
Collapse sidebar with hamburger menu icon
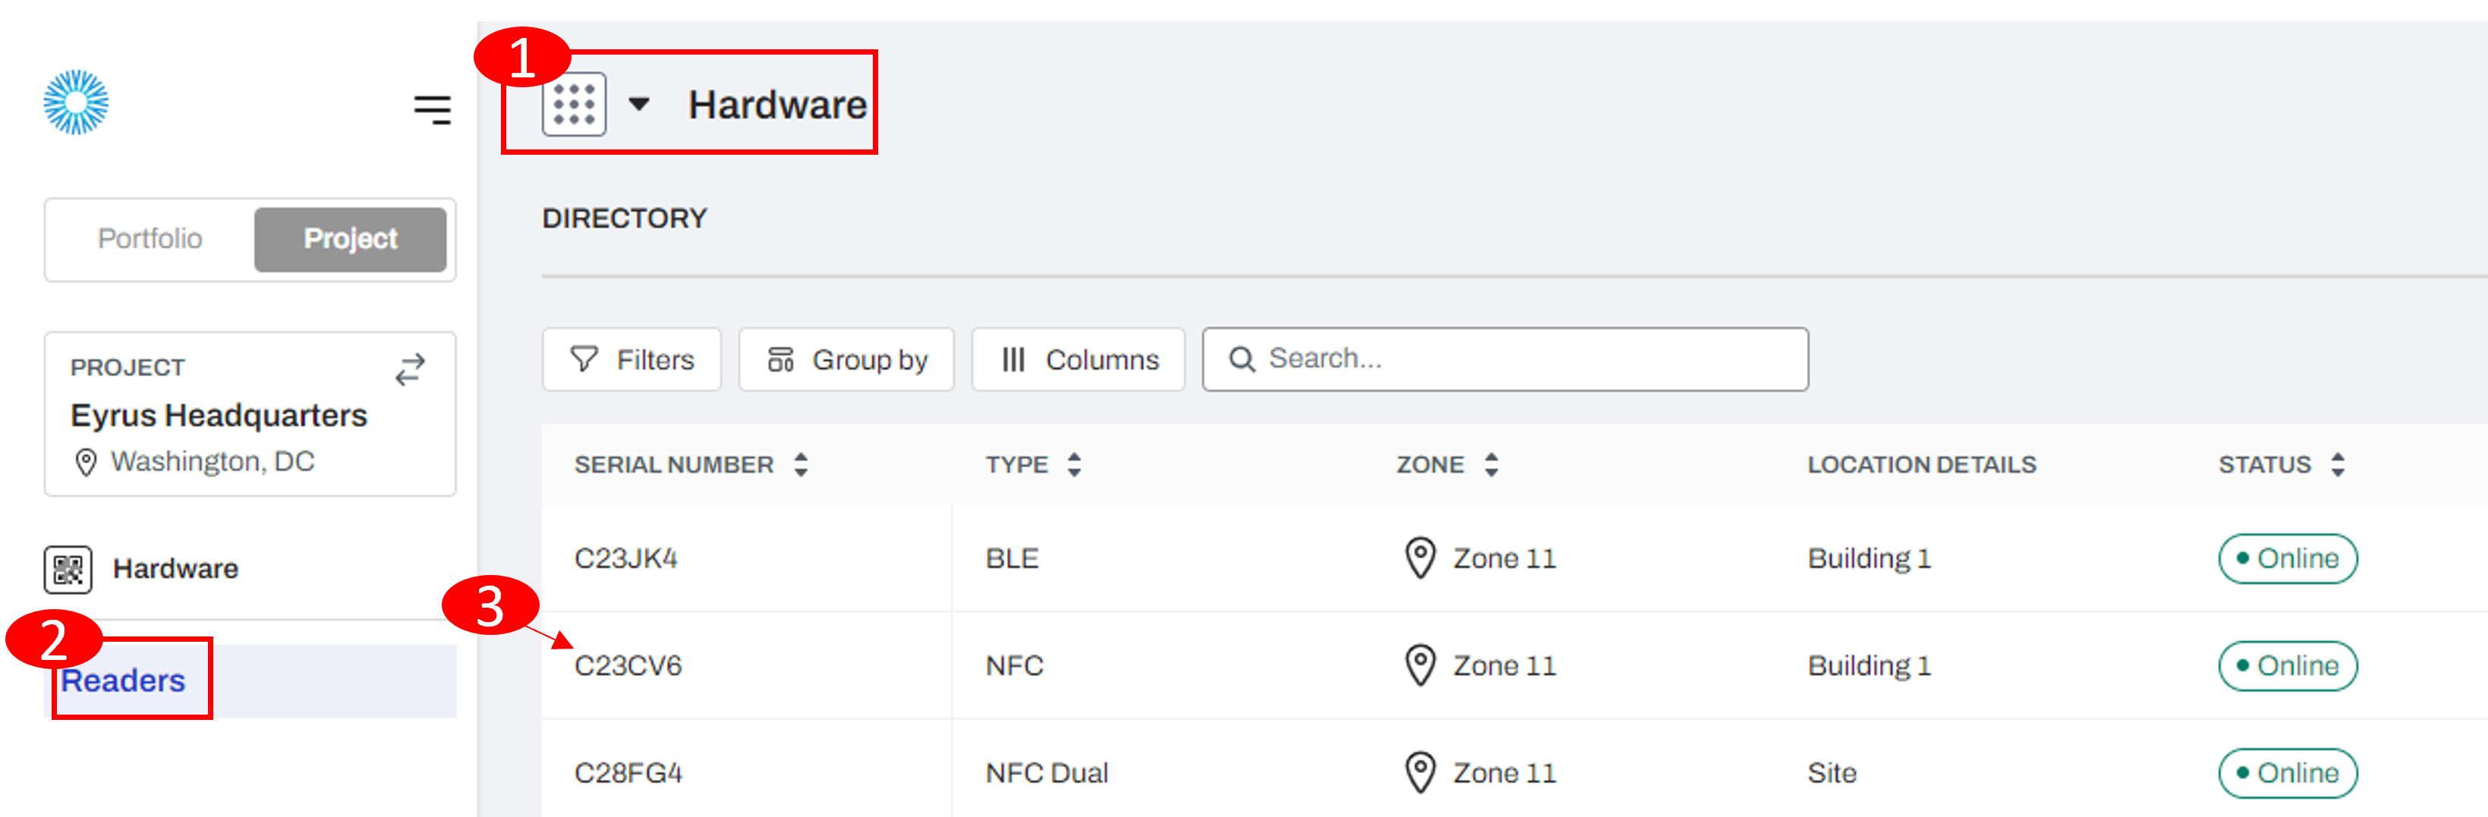click(x=432, y=109)
